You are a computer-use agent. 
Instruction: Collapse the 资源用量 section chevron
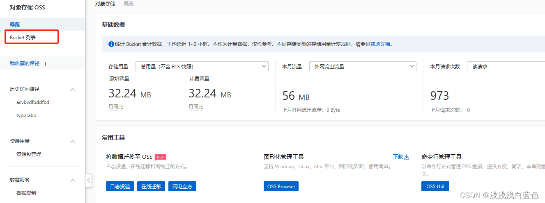73,141
